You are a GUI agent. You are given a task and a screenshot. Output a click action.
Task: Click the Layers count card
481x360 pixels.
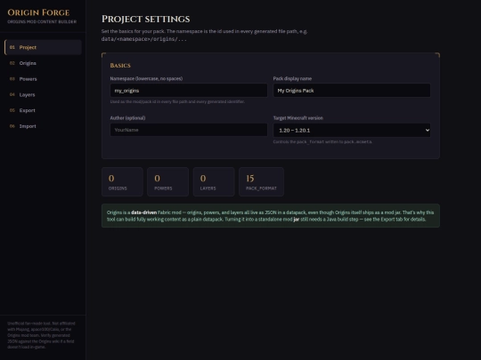(214, 182)
